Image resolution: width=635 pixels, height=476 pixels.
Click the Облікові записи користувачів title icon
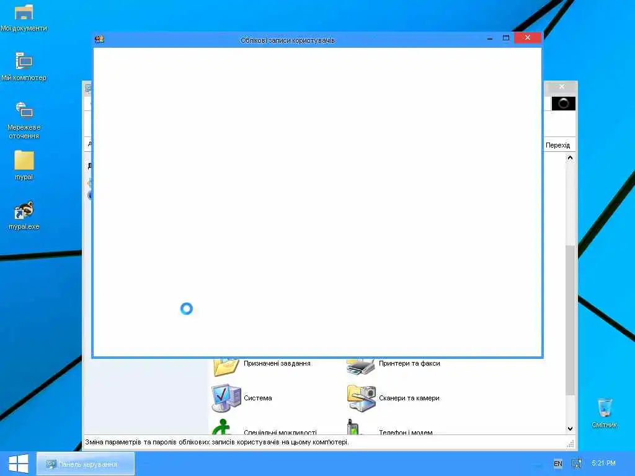(x=99, y=39)
